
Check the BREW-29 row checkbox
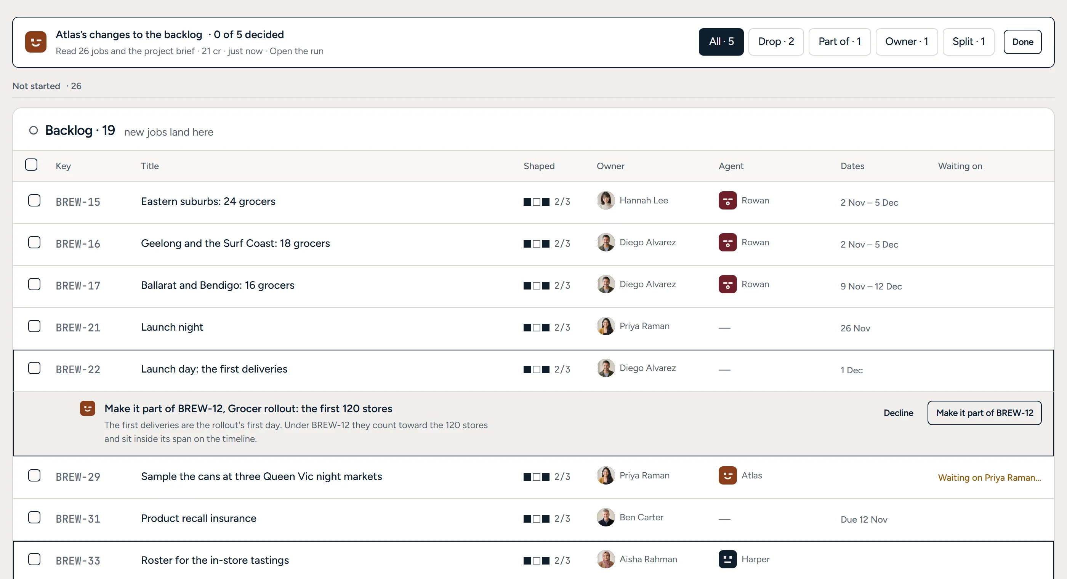34,475
